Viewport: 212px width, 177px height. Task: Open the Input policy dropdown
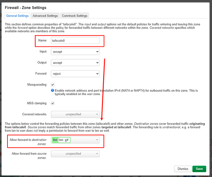point(75,52)
